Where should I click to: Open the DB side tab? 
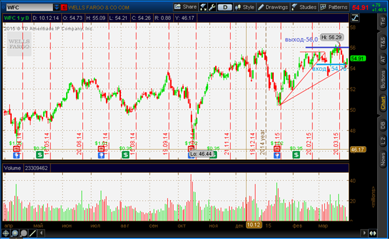click(383, 126)
